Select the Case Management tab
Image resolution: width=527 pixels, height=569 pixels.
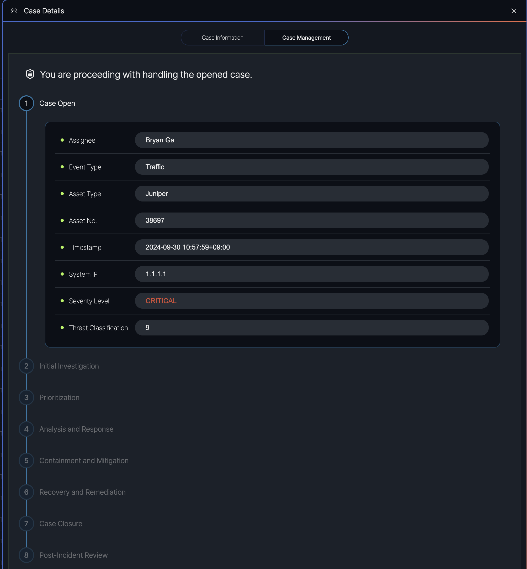(306, 38)
